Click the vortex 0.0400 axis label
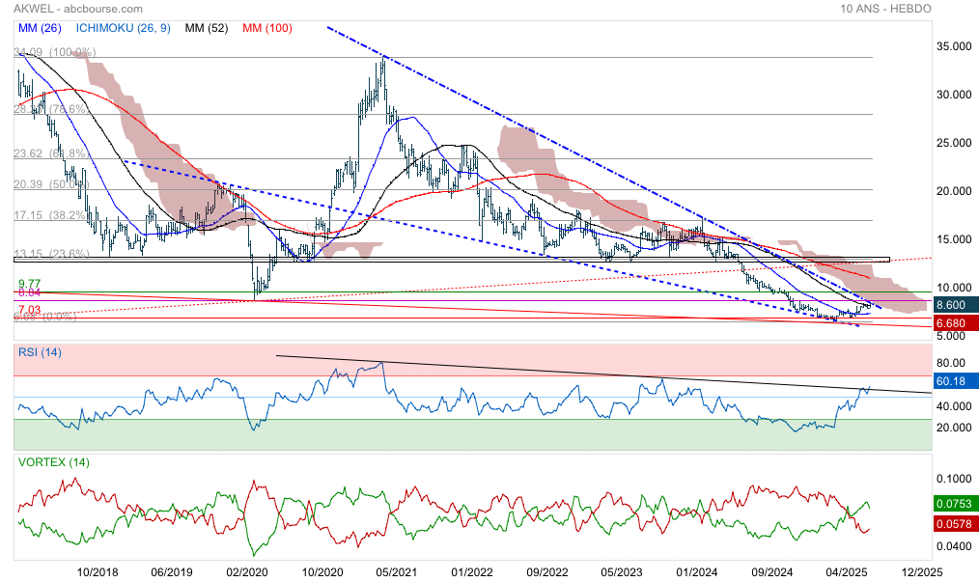979x582 pixels. (x=954, y=546)
